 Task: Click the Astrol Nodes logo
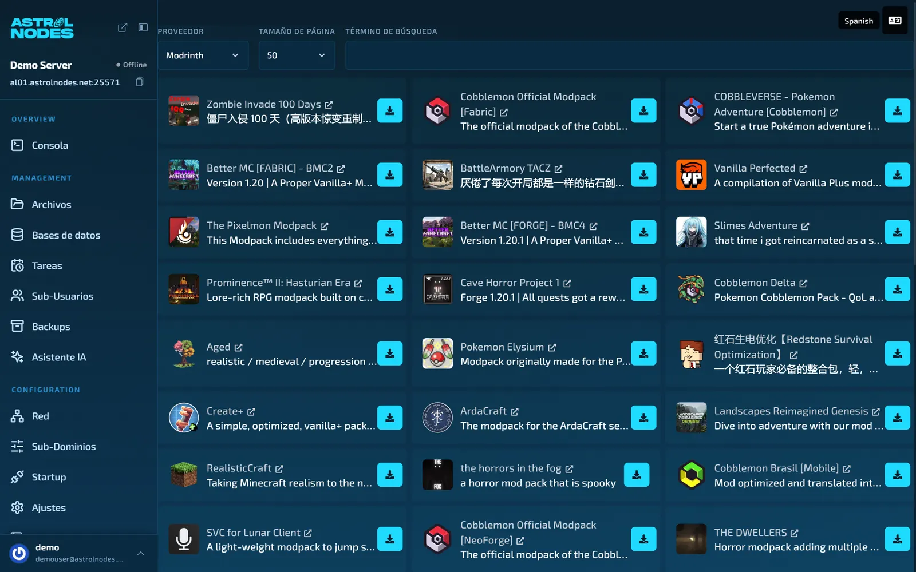pos(42,27)
